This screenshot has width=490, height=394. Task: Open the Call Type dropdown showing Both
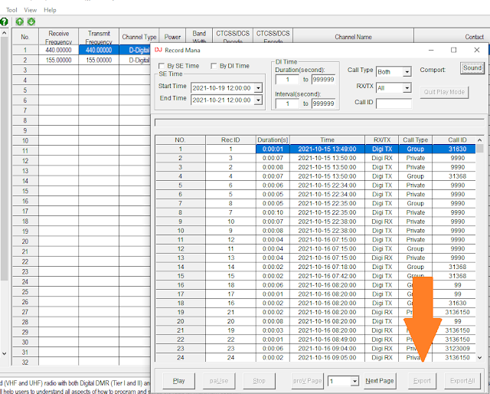click(x=407, y=72)
